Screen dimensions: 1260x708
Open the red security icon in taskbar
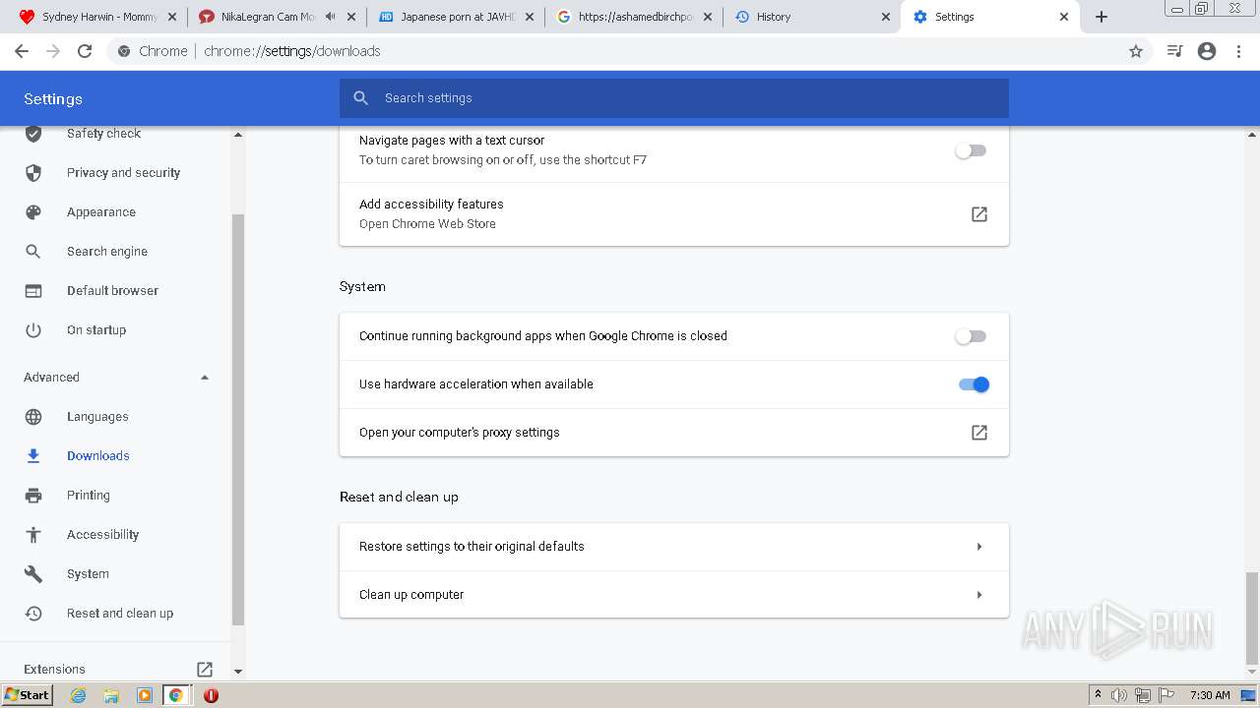point(211,695)
